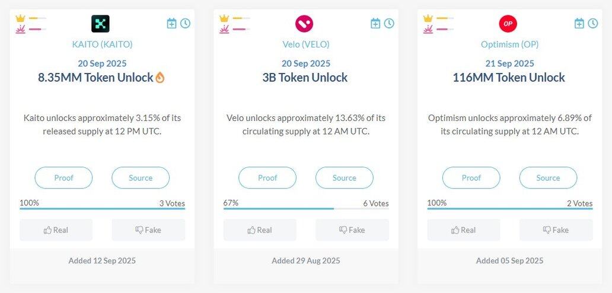Click the Velo coin logo icon
612x293 pixels.
click(304, 23)
